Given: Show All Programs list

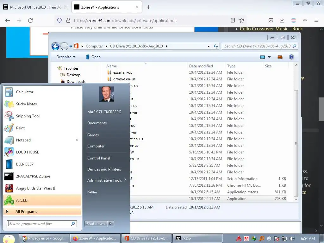Looking at the screenshot, I should (42, 212).
